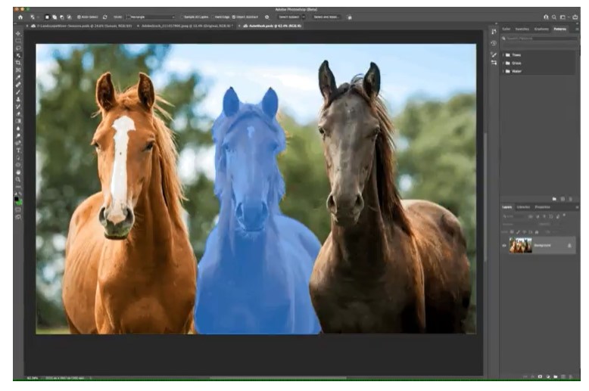Switch to the Properties panel tab
The image size is (589, 391).
(542, 207)
